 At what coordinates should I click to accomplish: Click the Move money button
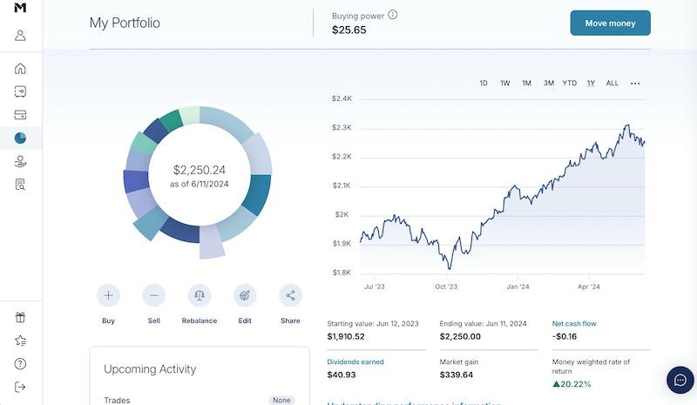[610, 24]
